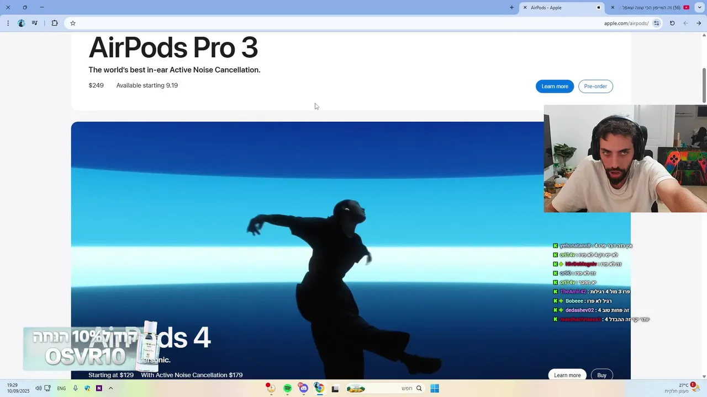Click 'With Active Noise Cancellation $179' text

pyautogui.click(x=192, y=375)
